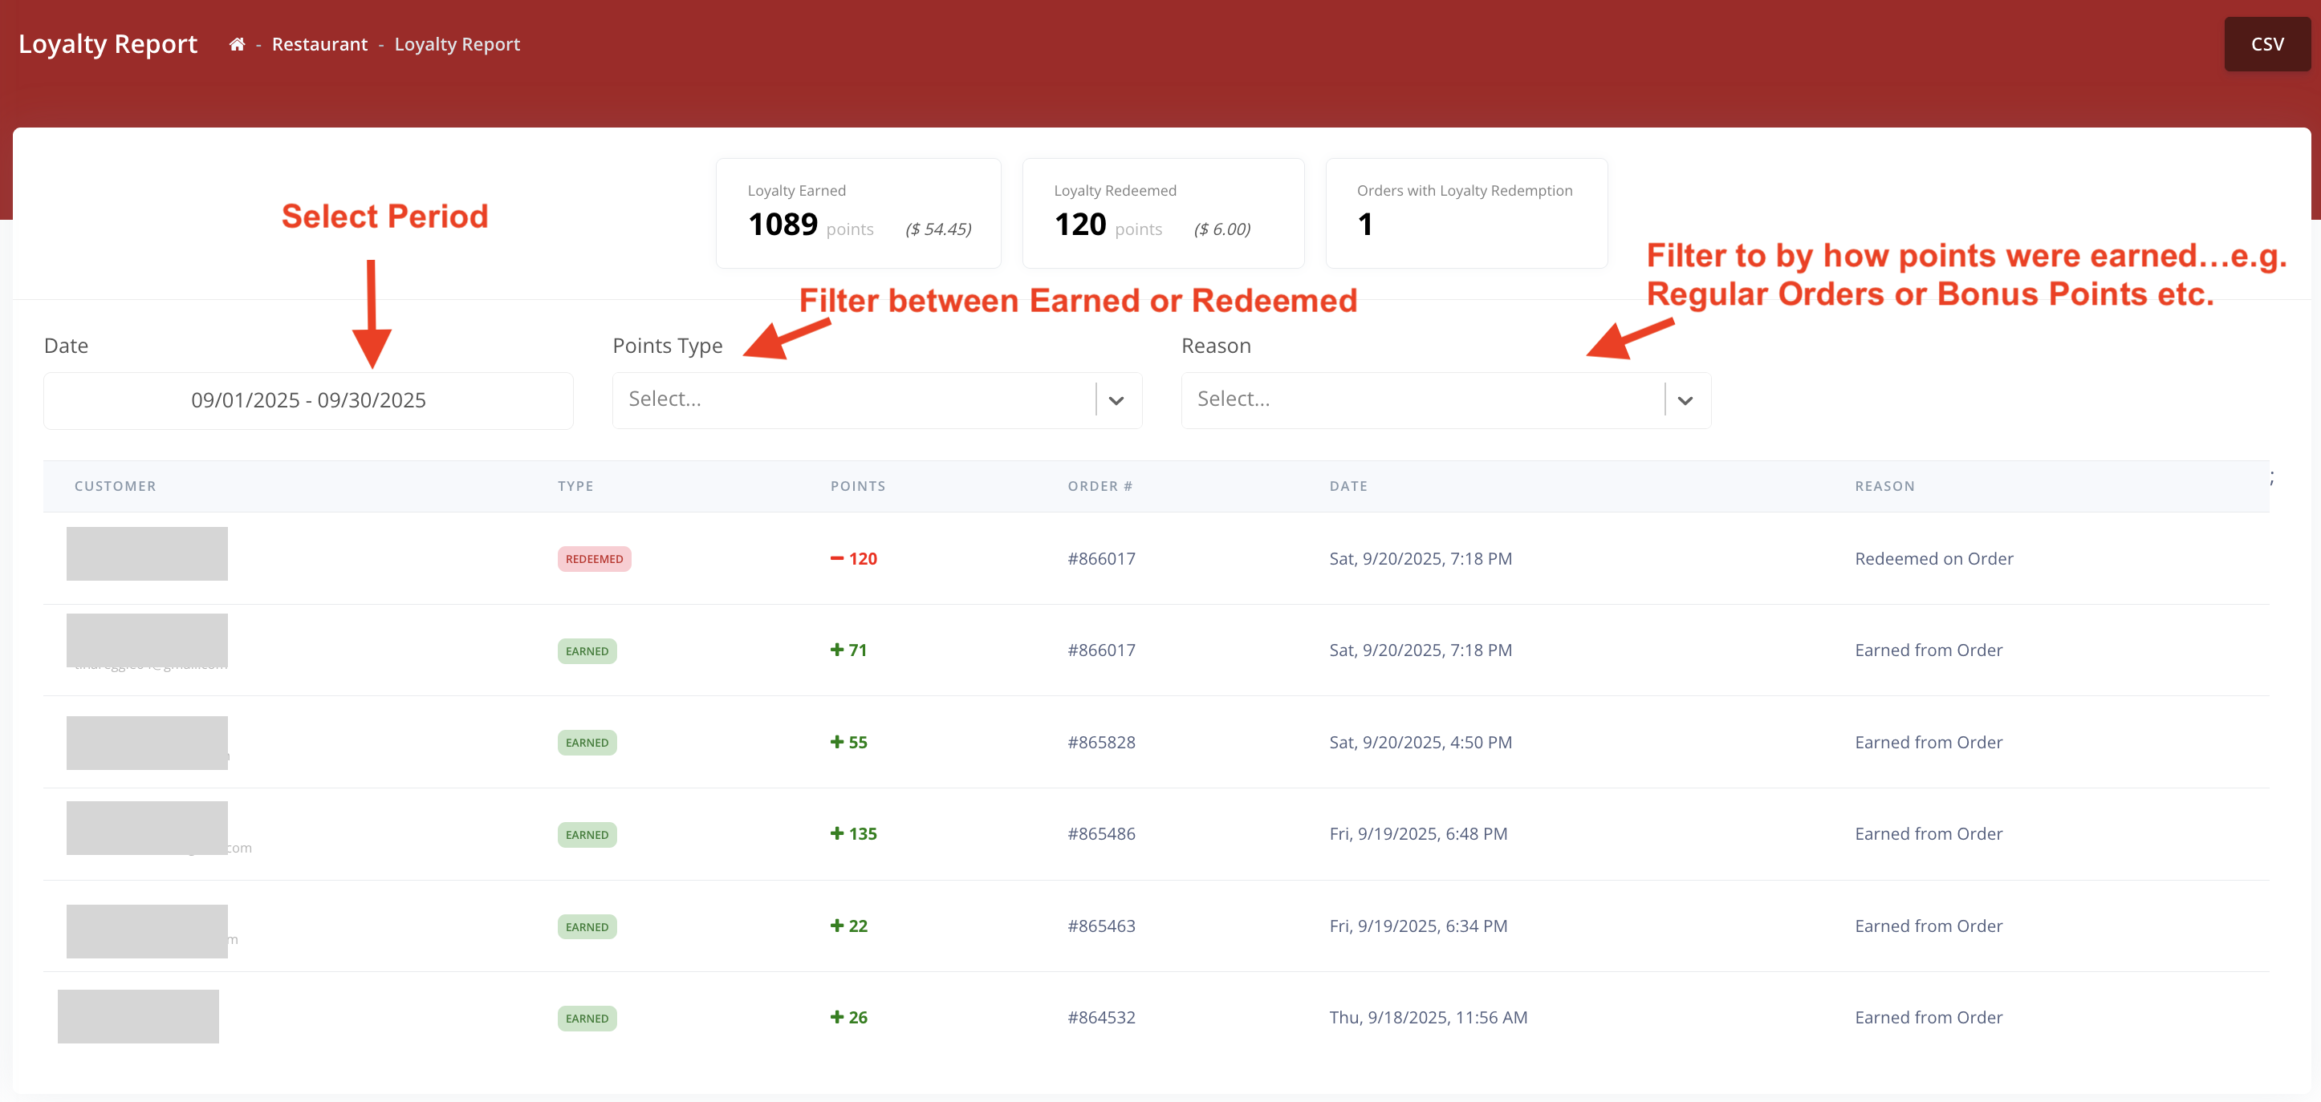Click the CUSTOMER column header
Screen dimensions: 2321x1102
(x=115, y=486)
